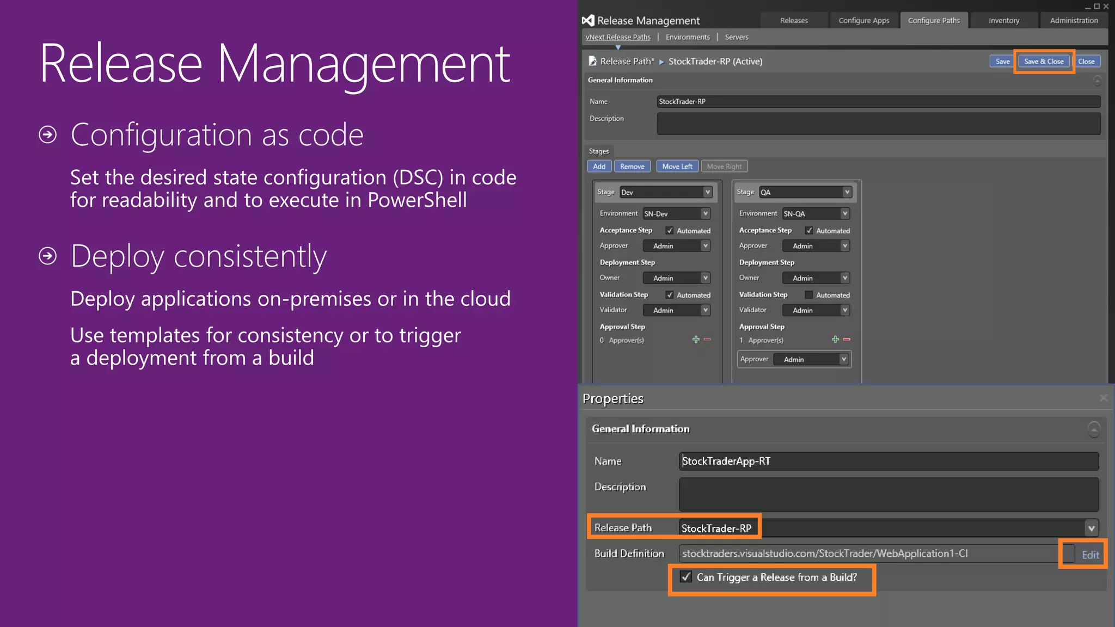Click the Properties Name field StockTraderApp-RT

click(889, 461)
